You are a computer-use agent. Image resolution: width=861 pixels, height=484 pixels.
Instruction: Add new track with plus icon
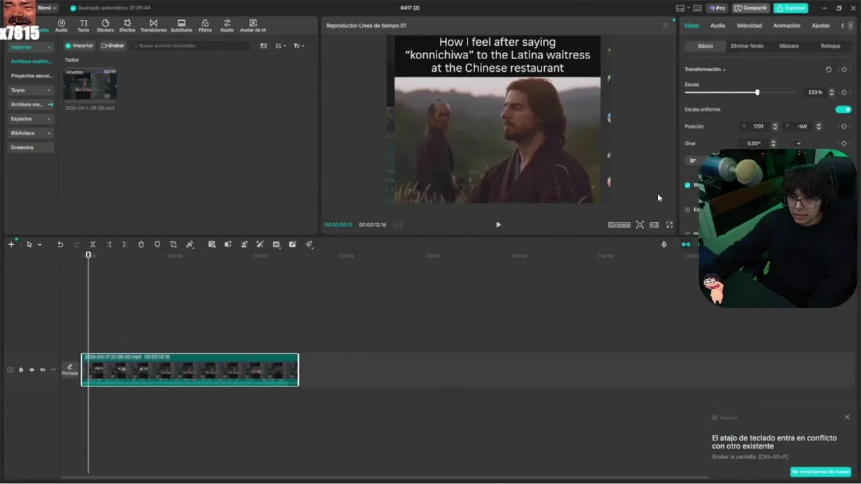11,245
